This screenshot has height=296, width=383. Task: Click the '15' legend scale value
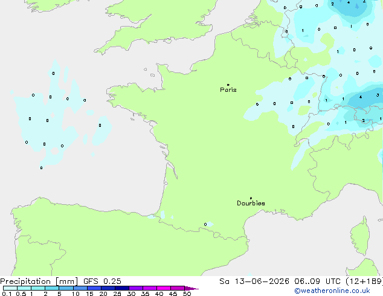(x=89, y=294)
